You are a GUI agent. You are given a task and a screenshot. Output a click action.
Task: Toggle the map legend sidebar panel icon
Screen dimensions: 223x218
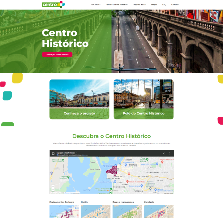pyautogui.click(x=53, y=153)
